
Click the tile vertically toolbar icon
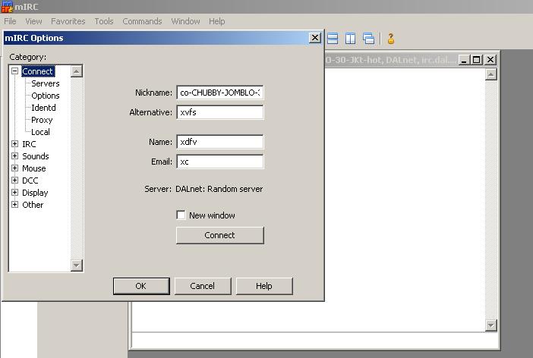click(x=350, y=39)
